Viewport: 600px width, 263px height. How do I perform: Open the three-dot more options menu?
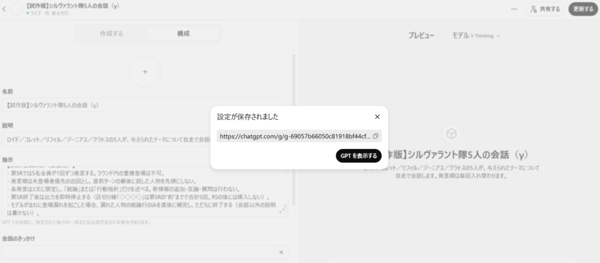tap(514, 9)
